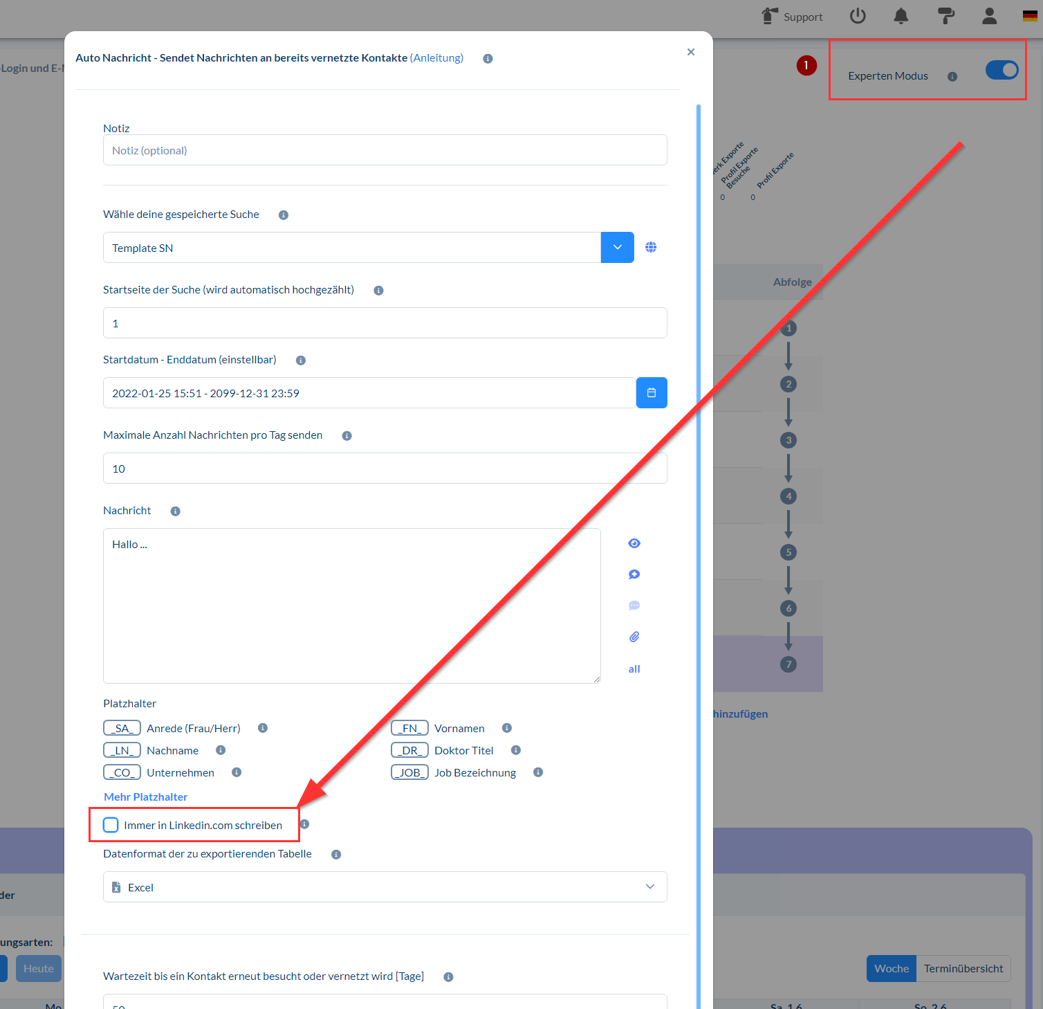Click the paint roller theme icon
Image resolution: width=1043 pixels, height=1009 pixels.
coord(945,16)
